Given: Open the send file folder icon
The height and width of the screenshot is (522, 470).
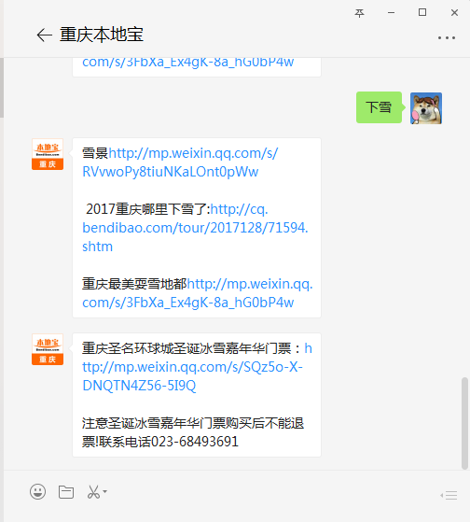Looking at the screenshot, I should 66,492.
